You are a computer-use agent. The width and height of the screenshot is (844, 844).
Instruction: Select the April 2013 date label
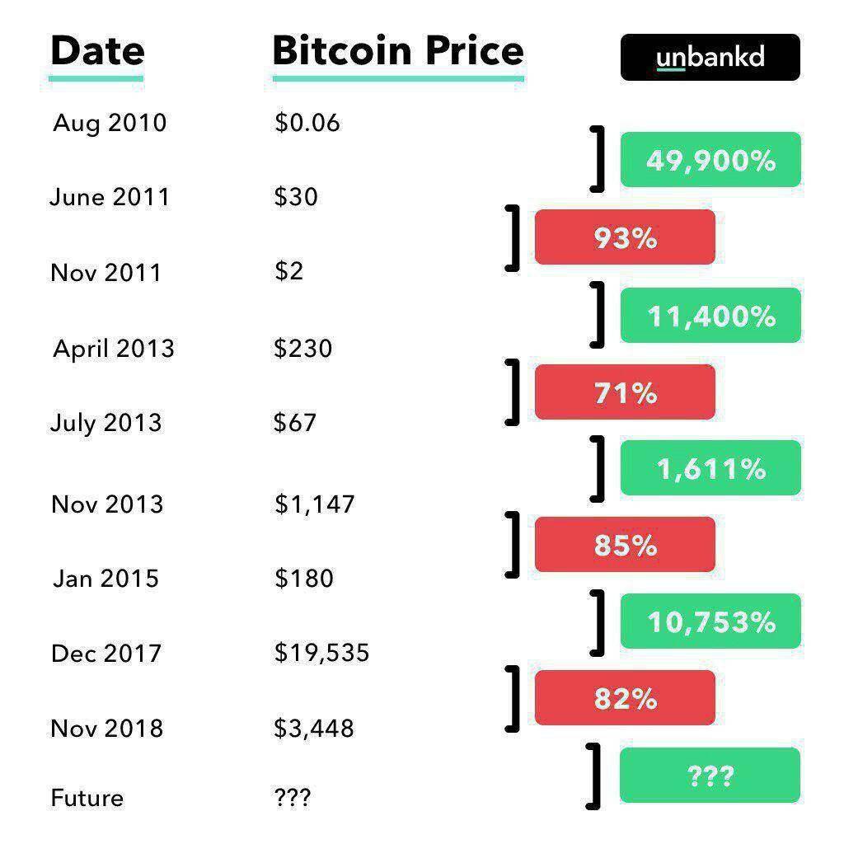pos(114,349)
